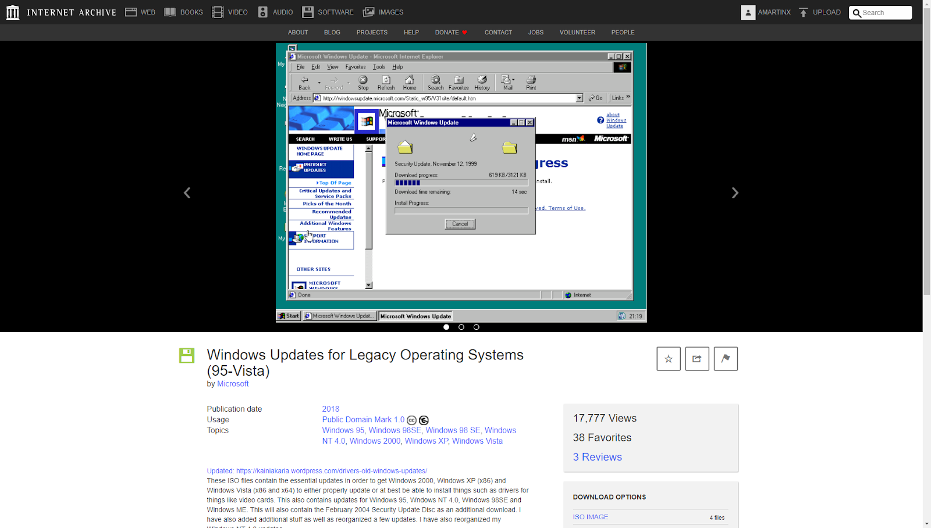The width and height of the screenshot is (931, 528).
Task: Favorite this item with the star icon
Action: coord(669,359)
